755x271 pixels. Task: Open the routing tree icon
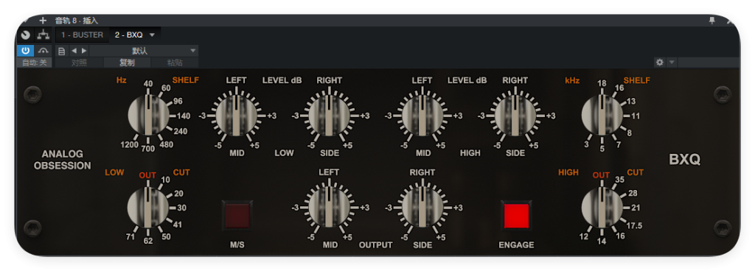(x=44, y=35)
